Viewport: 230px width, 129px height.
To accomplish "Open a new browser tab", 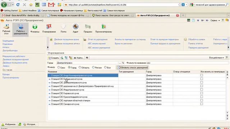I will 183,15.
